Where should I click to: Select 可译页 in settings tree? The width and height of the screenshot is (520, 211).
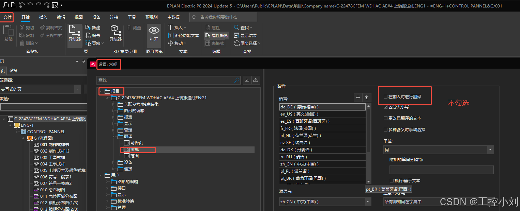(137, 143)
